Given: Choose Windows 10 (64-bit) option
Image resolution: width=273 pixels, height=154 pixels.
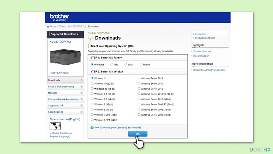Looking at the screenshot, I should pyautogui.click(x=92, y=89).
